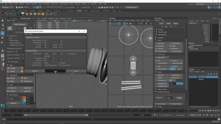The width and height of the screenshot is (221, 124).
Task: Expand the Transform section in UV Toolkit
Action: point(156,38)
